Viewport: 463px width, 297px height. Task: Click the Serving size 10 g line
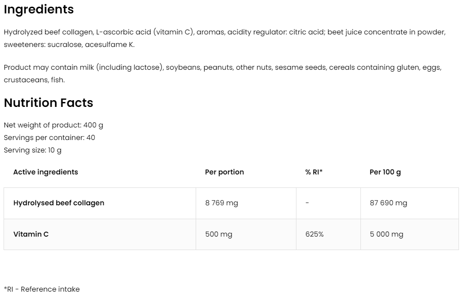pos(33,150)
